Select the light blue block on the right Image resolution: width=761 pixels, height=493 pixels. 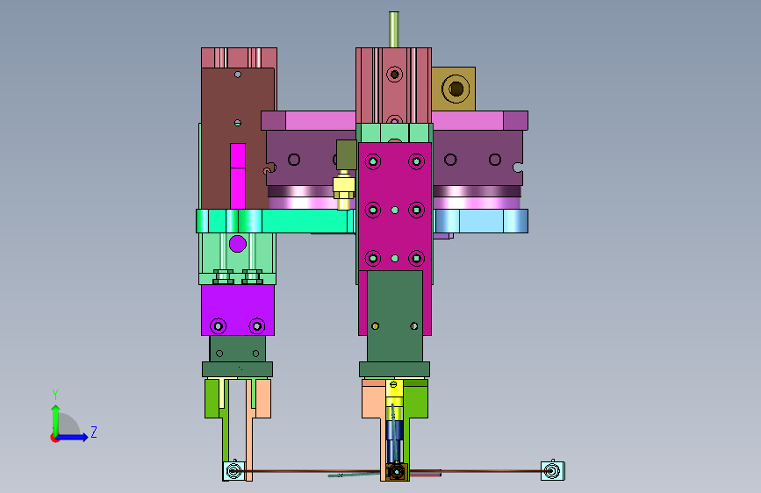480,221
